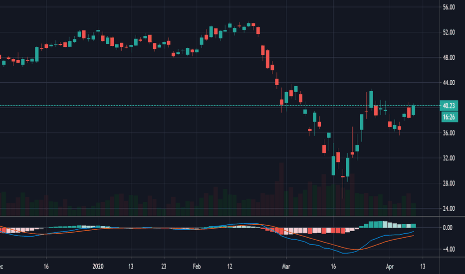The image size is (465, 274).
Task: Click the 23 date label on time axis
Action: click(164, 267)
